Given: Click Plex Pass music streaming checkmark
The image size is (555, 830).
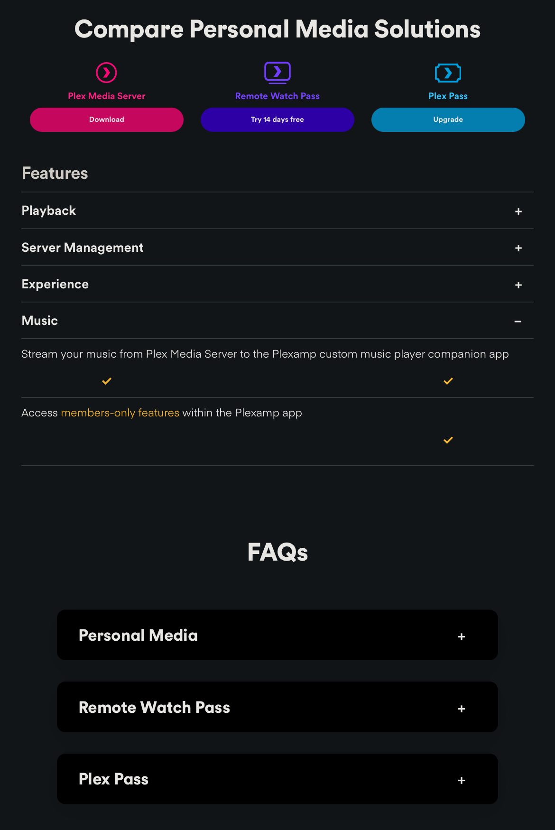Looking at the screenshot, I should coord(448,381).
